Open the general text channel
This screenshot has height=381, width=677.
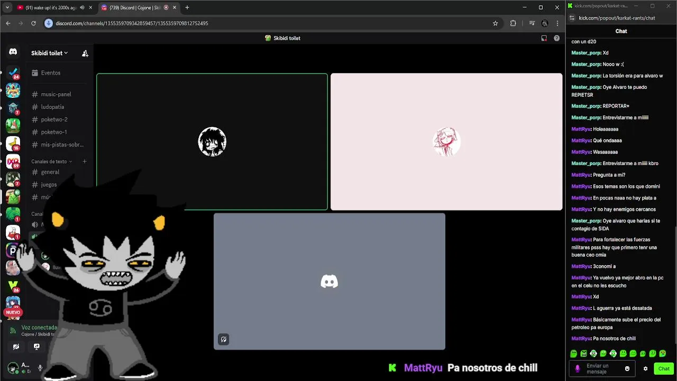pyautogui.click(x=45, y=172)
